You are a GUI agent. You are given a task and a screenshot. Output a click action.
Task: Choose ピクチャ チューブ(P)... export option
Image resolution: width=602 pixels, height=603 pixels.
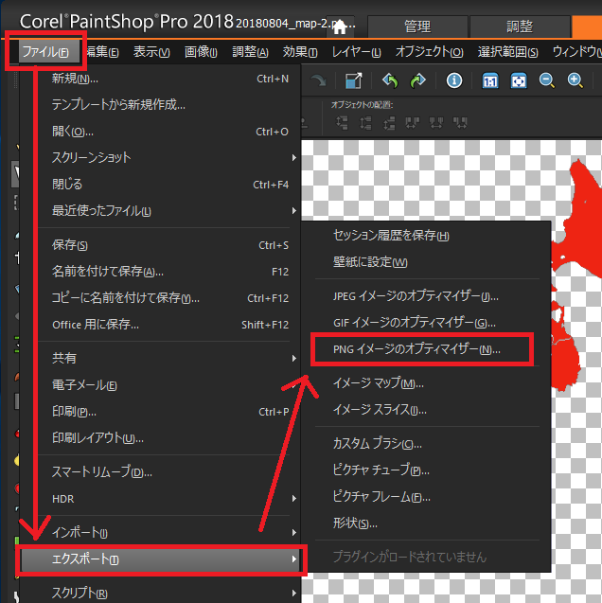[x=427, y=470]
